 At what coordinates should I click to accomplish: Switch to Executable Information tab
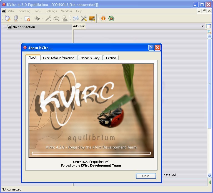point(59,58)
